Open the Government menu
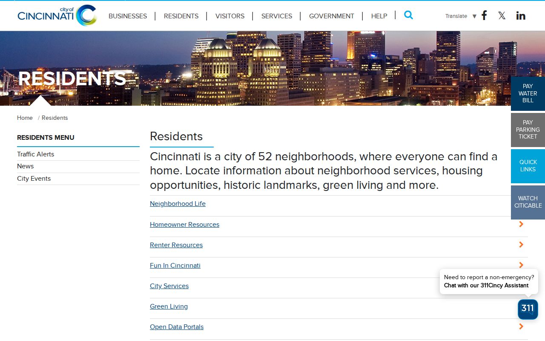Screen dimensions: 545x341 332,16
